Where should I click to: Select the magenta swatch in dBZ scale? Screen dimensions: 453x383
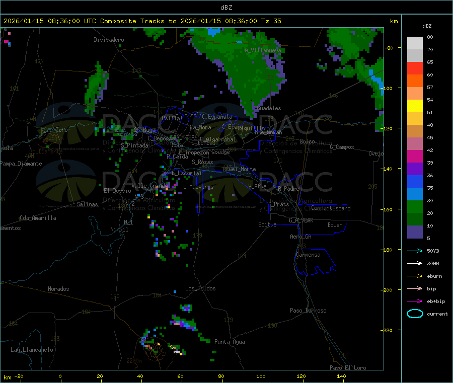(x=415, y=156)
